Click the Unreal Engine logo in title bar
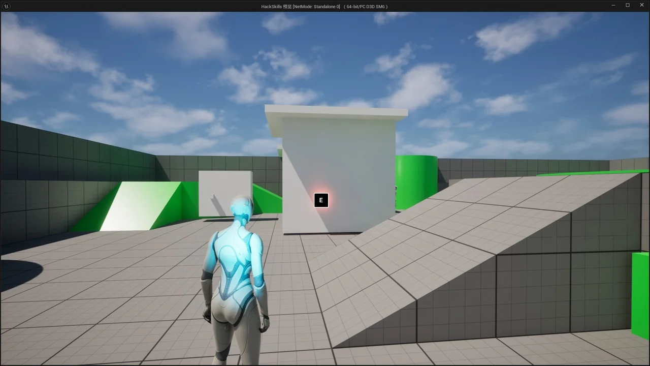The width and height of the screenshot is (650, 366). click(6, 6)
